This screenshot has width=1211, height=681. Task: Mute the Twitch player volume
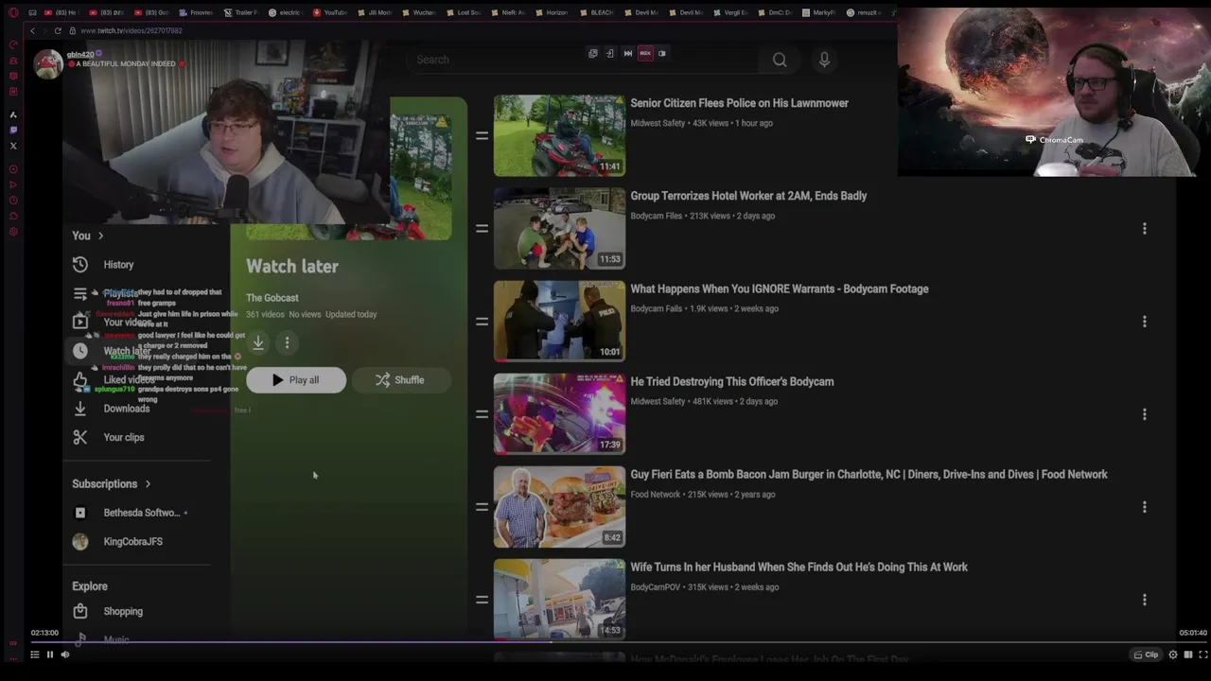point(65,655)
